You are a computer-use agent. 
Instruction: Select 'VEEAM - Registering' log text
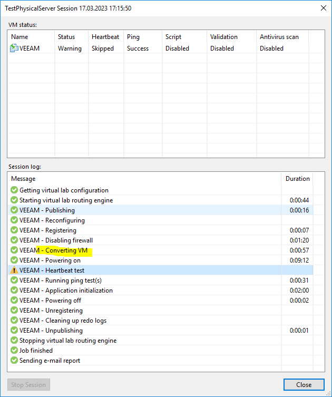[x=48, y=230]
